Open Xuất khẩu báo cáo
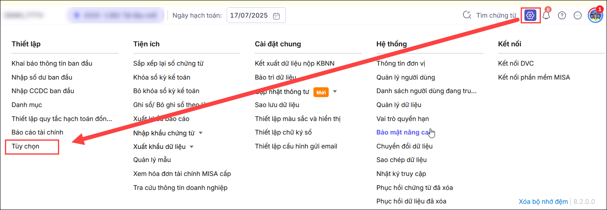The width and height of the screenshot is (607, 210). pos(161,119)
